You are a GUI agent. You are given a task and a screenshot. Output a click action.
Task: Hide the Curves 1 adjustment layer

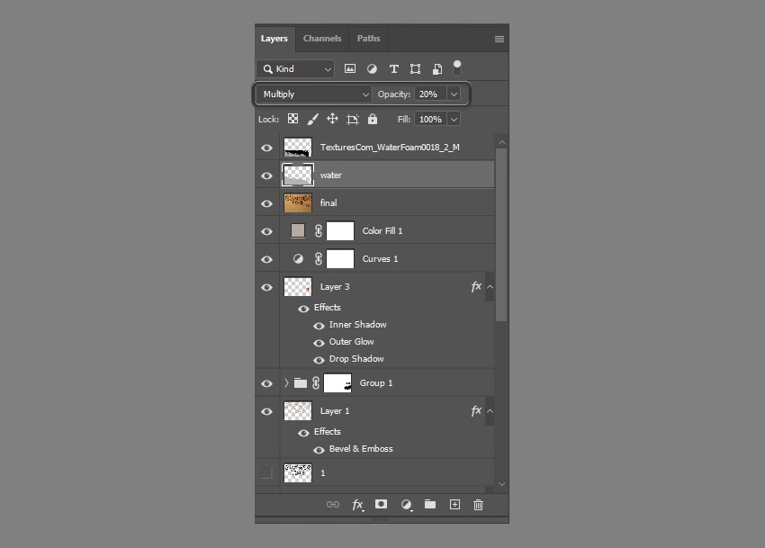(x=266, y=259)
